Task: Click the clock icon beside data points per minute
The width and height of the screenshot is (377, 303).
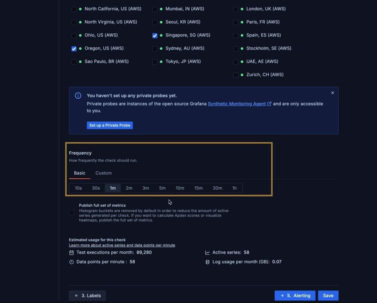Action: 71,262
